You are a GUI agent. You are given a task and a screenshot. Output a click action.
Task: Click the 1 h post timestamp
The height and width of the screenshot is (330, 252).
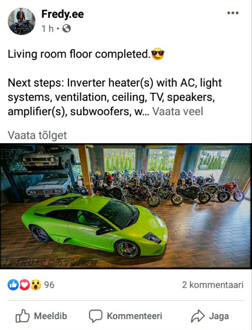point(47,29)
